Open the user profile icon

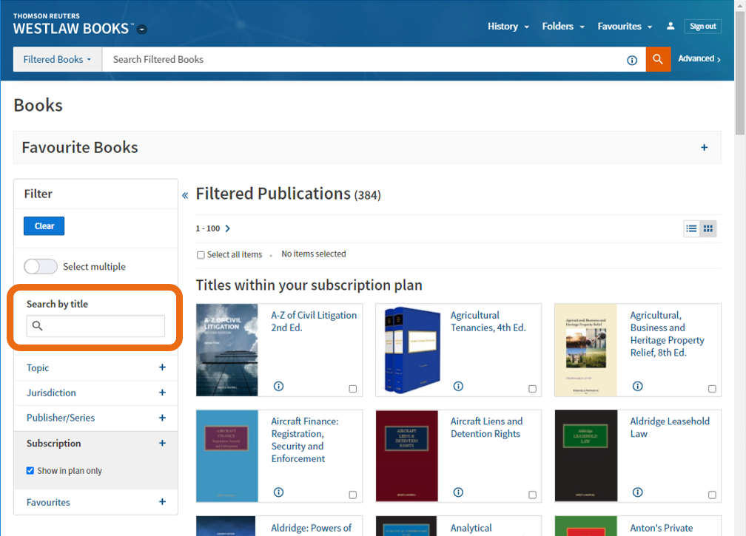tap(671, 26)
